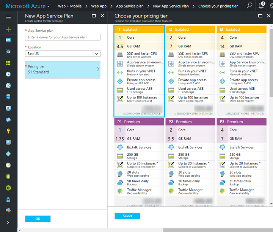This screenshot has width=273, height=232.
Task: Select the I3 Isolated pricing tier header
Action: pos(242,29)
